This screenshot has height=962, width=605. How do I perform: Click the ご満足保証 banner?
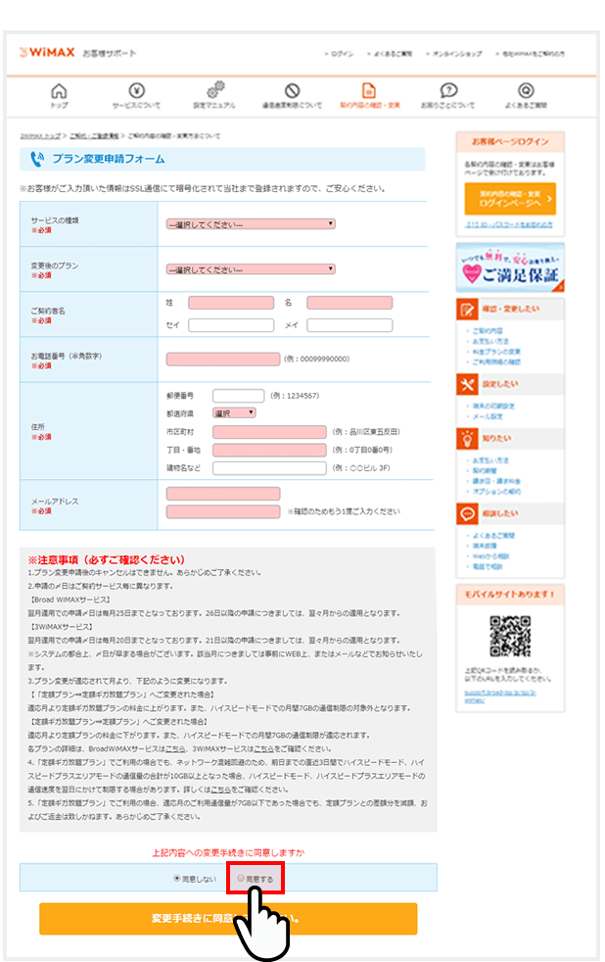coord(509,268)
